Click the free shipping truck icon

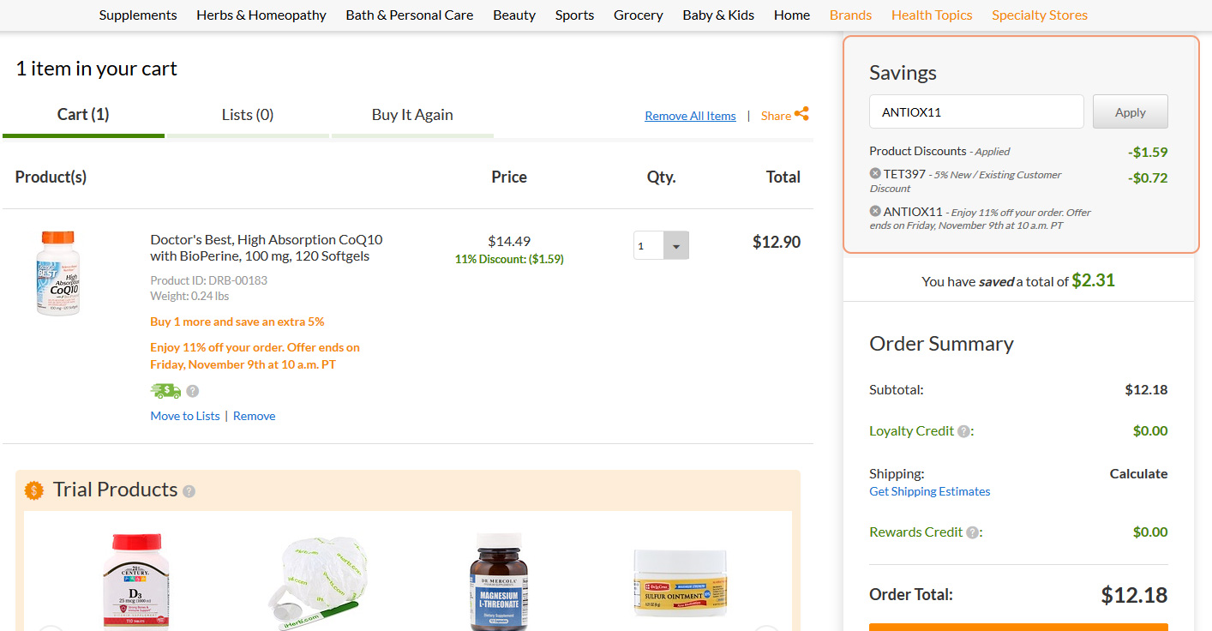[x=165, y=391]
